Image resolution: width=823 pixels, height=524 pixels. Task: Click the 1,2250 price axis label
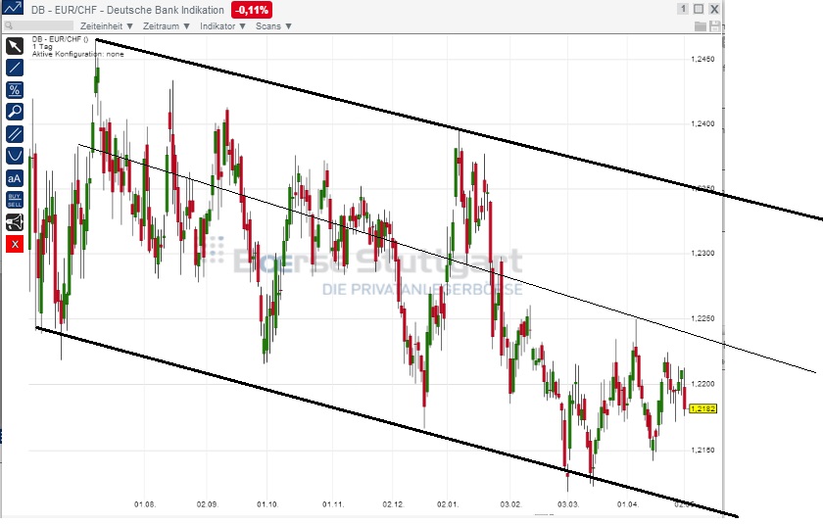702,318
